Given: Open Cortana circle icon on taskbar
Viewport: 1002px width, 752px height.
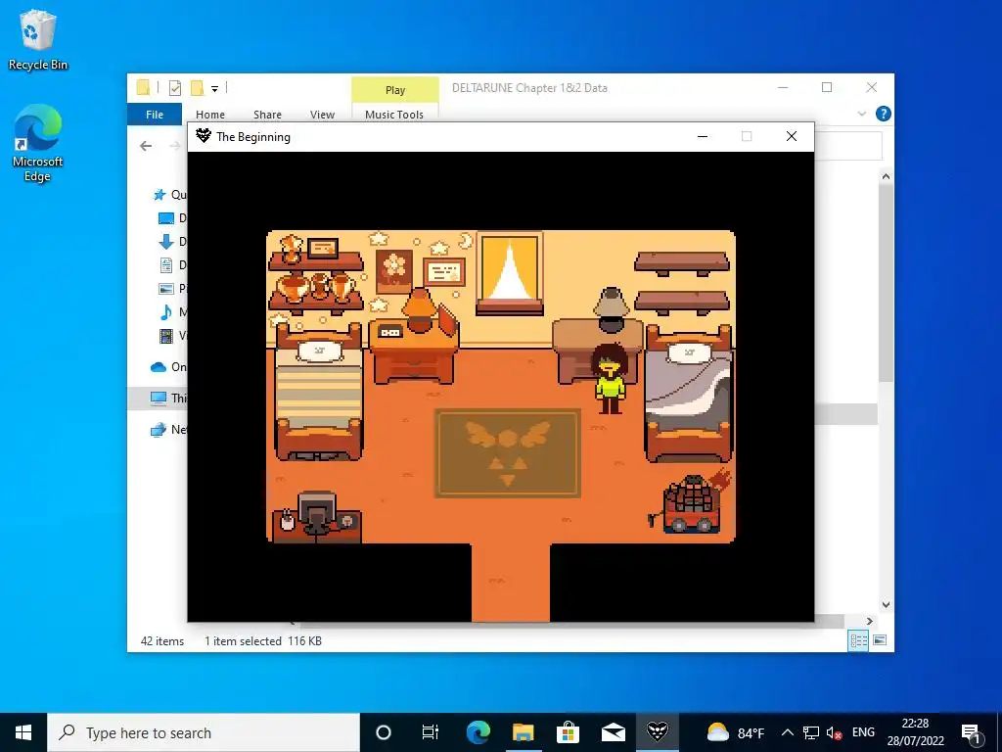Looking at the screenshot, I should [x=384, y=732].
